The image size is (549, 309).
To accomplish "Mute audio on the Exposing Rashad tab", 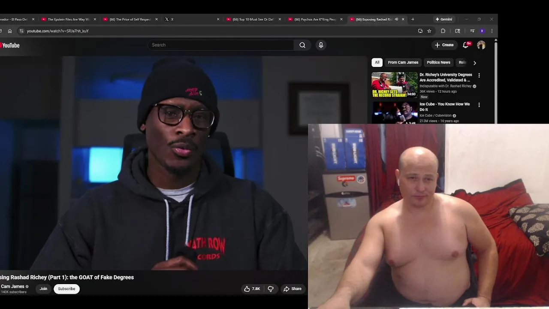I will click(x=396, y=19).
